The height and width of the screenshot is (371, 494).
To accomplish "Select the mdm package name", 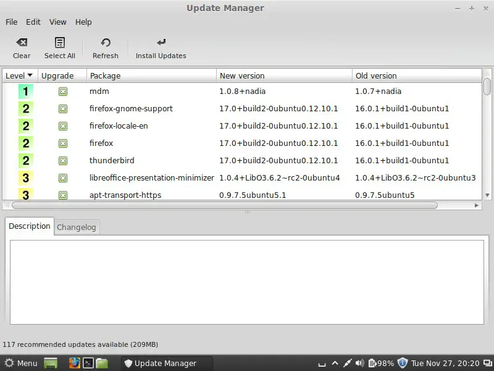I will [x=99, y=92].
